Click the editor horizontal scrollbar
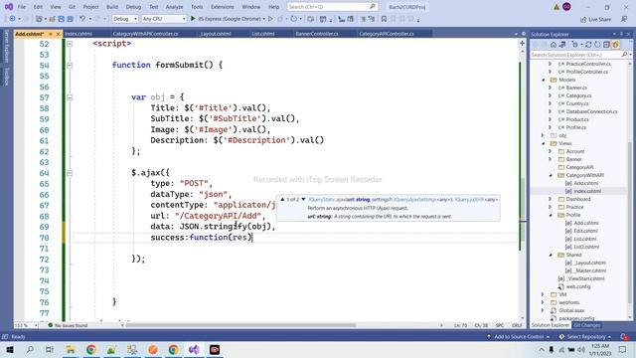The height and width of the screenshot is (358, 636). coord(240,325)
